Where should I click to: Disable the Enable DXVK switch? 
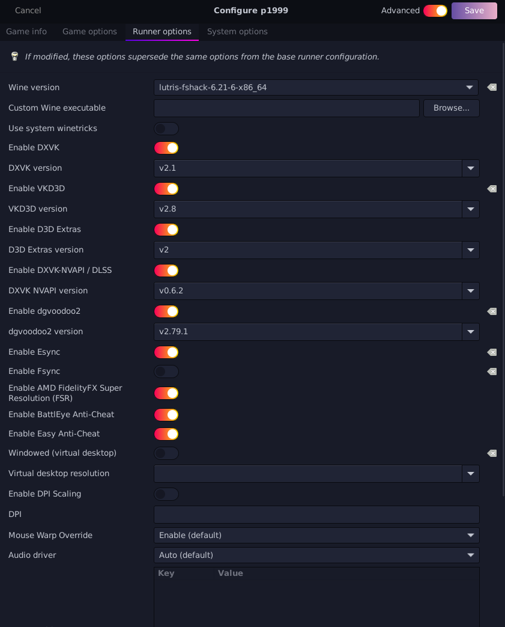166,148
